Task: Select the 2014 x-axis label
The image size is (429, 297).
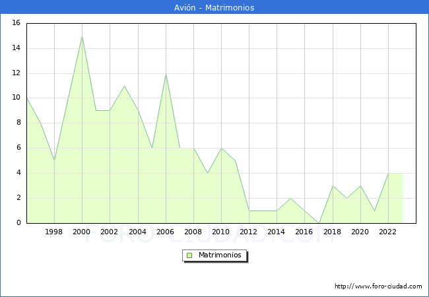Action: (x=277, y=232)
